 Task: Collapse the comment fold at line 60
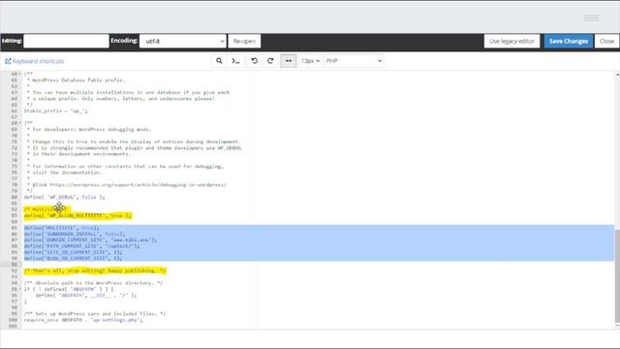pos(19,74)
